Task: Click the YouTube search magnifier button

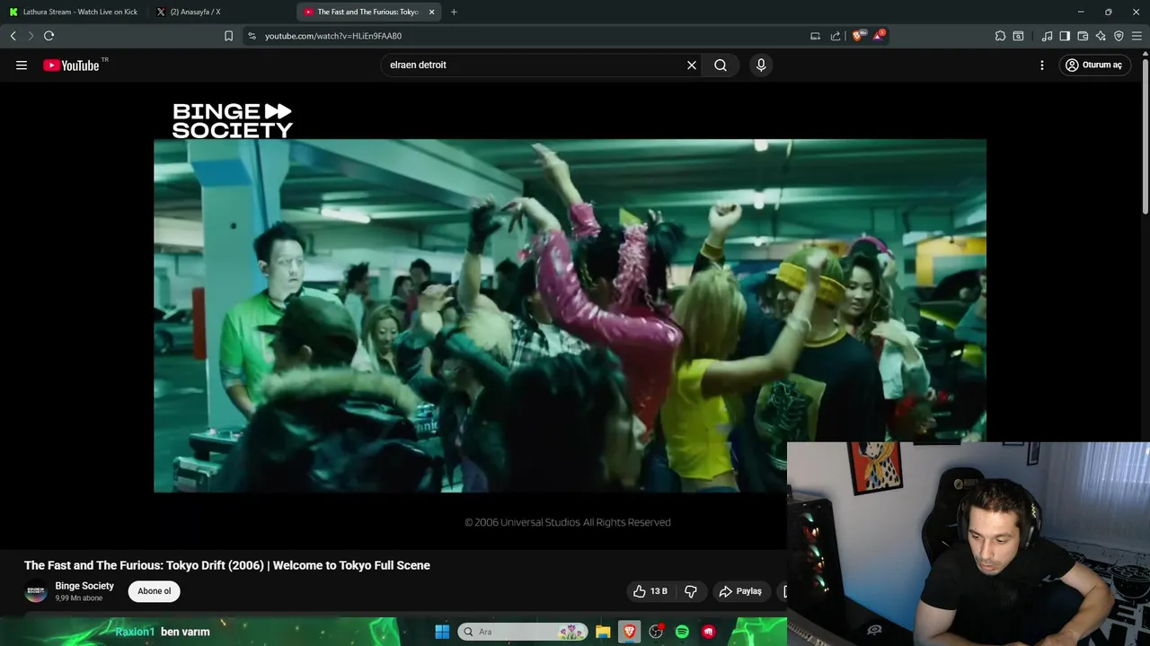Action: tap(721, 65)
